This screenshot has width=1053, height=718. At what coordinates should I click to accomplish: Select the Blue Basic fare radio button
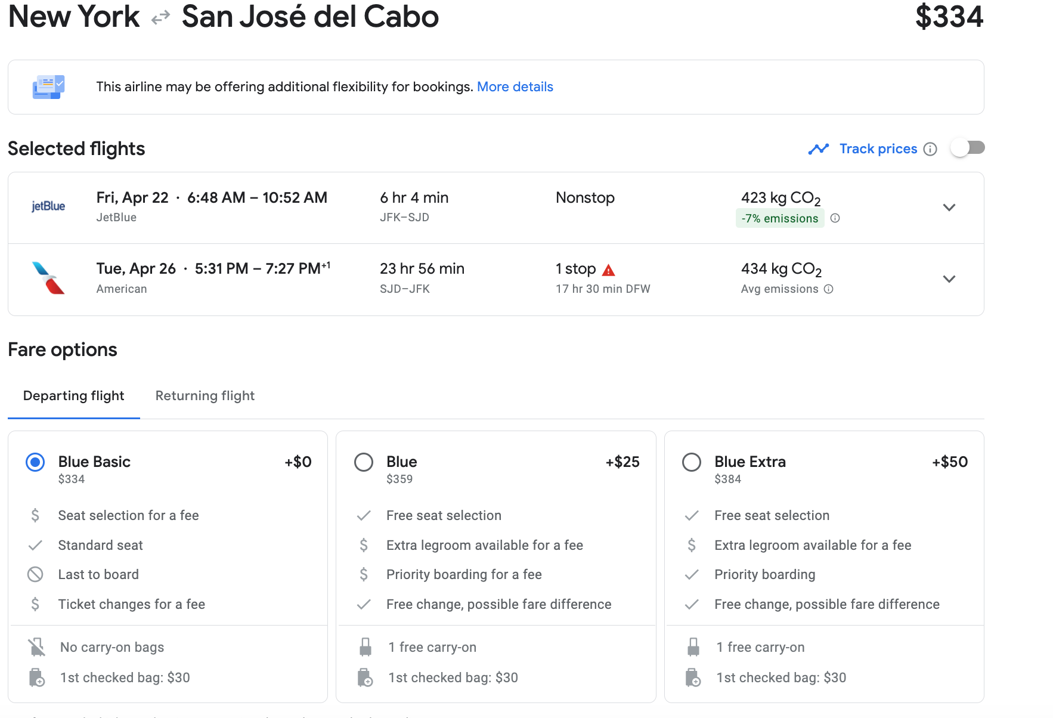(35, 462)
